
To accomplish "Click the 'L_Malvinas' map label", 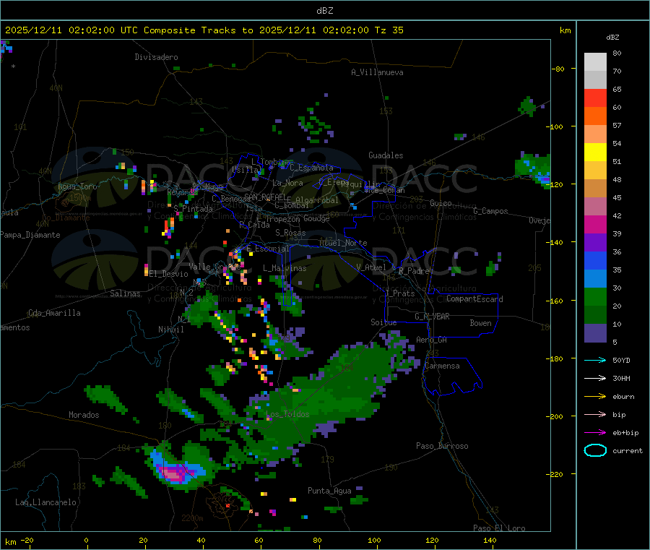I will (285, 268).
